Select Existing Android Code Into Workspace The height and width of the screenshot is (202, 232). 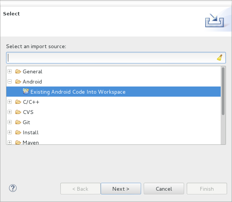[x=114, y=92]
